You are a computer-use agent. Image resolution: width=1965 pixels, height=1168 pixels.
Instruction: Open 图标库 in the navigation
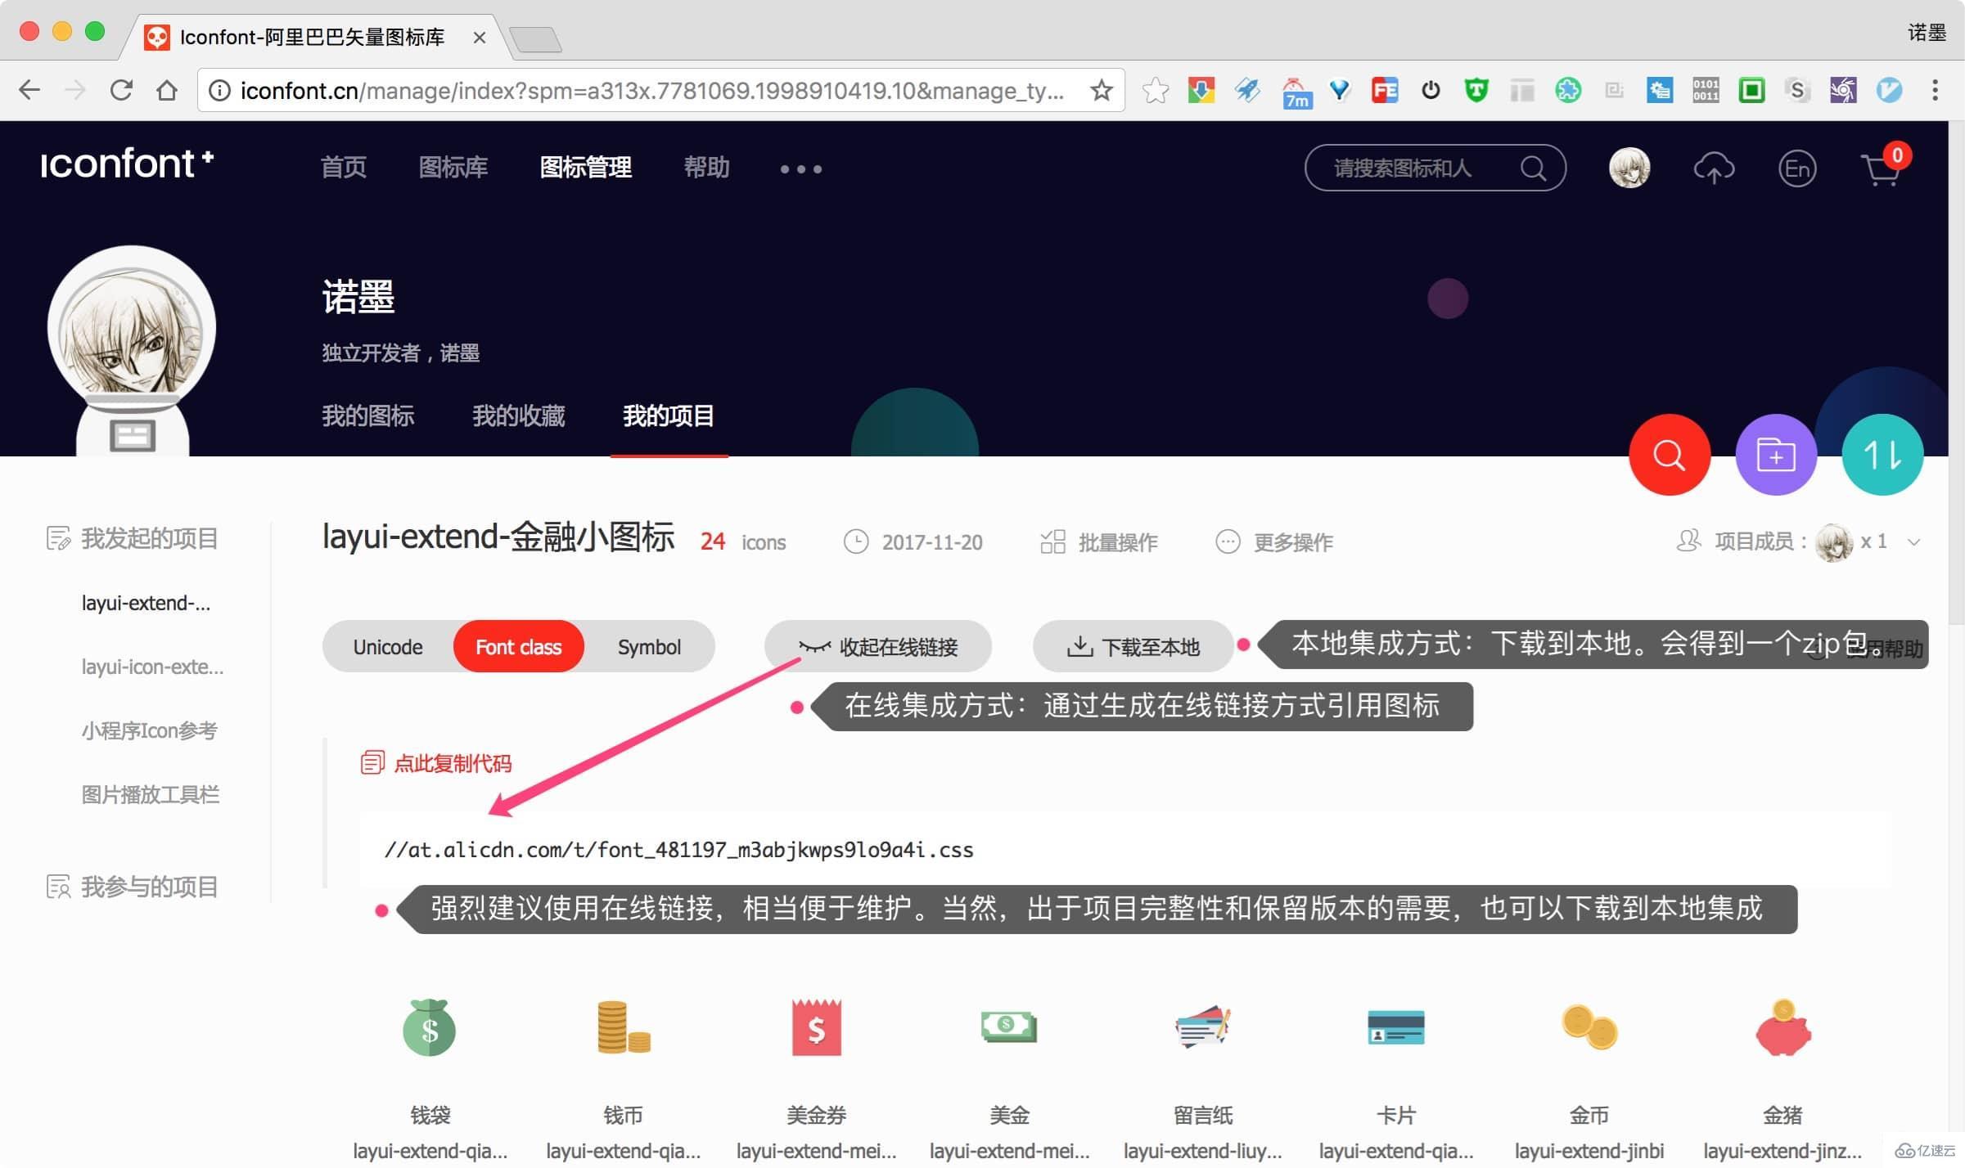tap(453, 168)
